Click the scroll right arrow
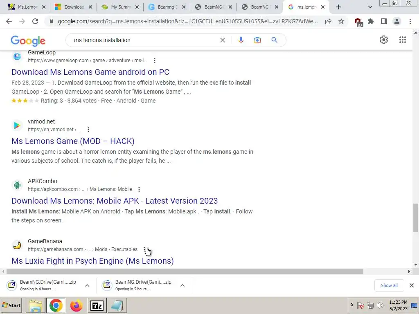Viewport: 419px width, 314px height. [x=409, y=271]
